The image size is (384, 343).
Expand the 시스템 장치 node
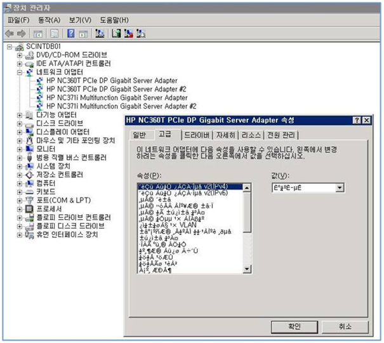(20, 166)
